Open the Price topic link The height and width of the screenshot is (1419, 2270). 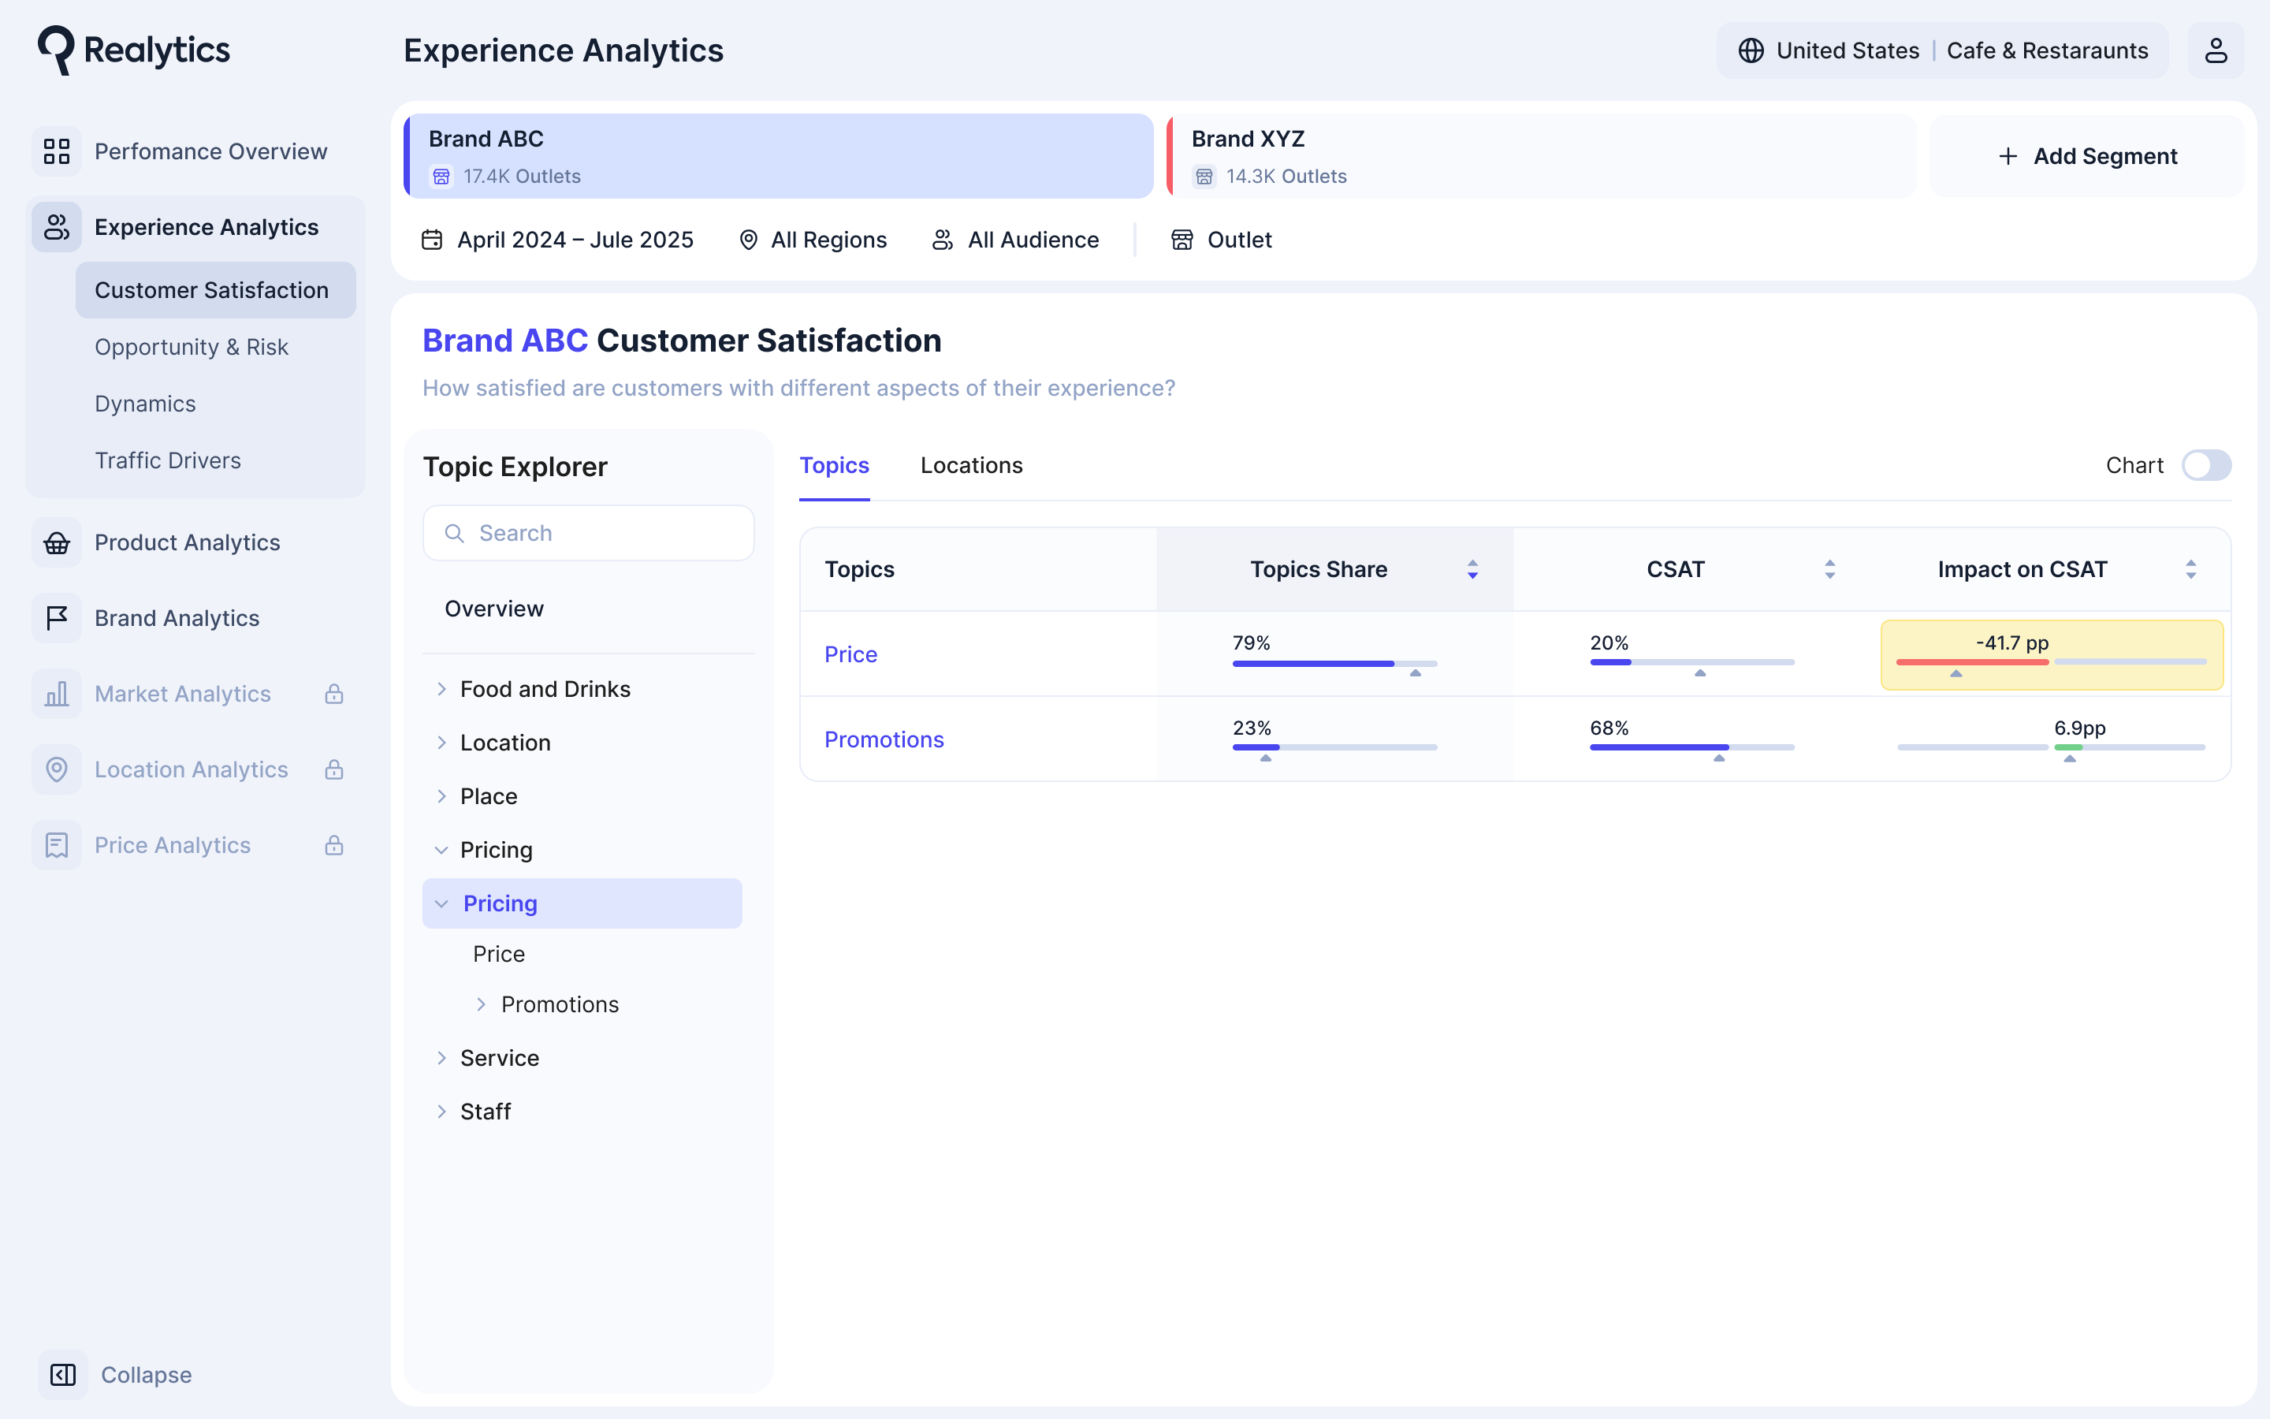click(x=850, y=654)
